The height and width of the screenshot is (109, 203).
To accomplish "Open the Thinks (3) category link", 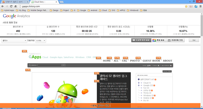I will click(147, 93).
